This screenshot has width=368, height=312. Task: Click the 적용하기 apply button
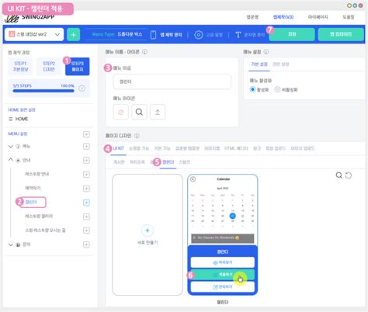point(223,275)
